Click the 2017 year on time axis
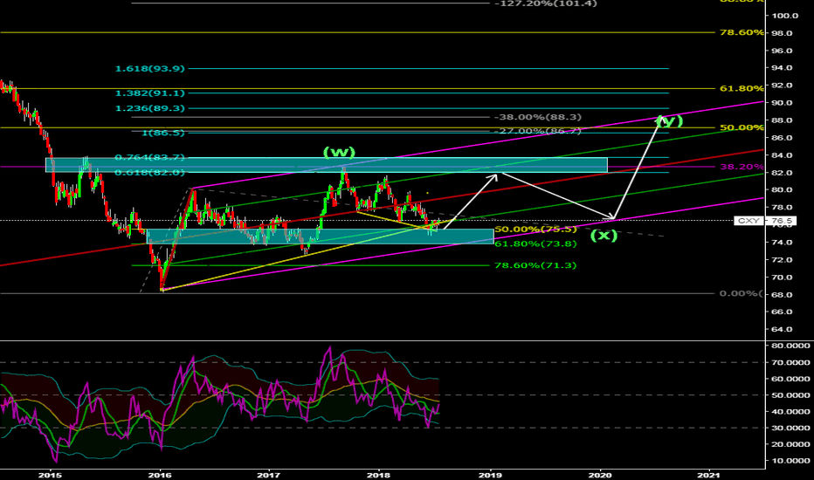Image resolution: width=814 pixels, height=480 pixels. pyautogui.click(x=269, y=475)
